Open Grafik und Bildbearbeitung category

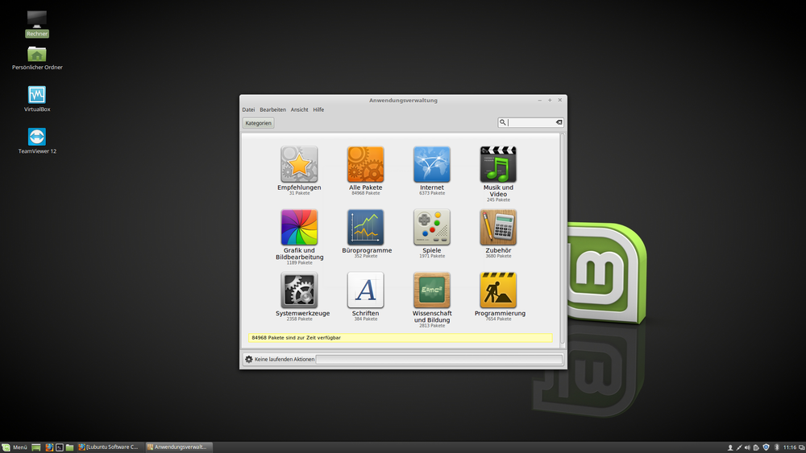click(299, 228)
